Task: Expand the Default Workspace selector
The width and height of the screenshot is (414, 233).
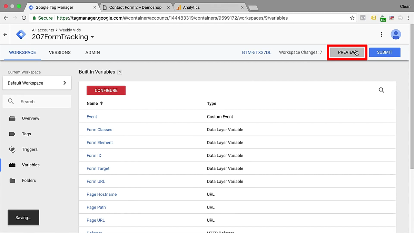Action: click(37, 83)
